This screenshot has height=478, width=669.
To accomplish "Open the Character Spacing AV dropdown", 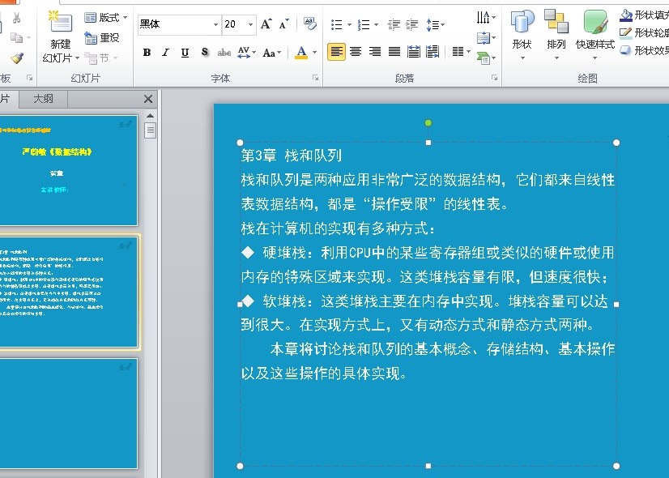I will click(246, 53).
